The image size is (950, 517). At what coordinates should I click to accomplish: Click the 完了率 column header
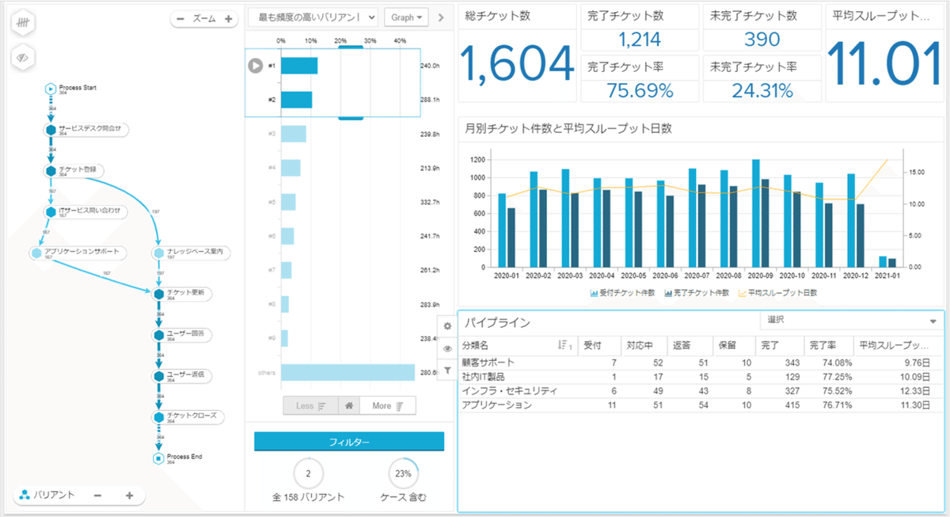[x=829, y=345]
